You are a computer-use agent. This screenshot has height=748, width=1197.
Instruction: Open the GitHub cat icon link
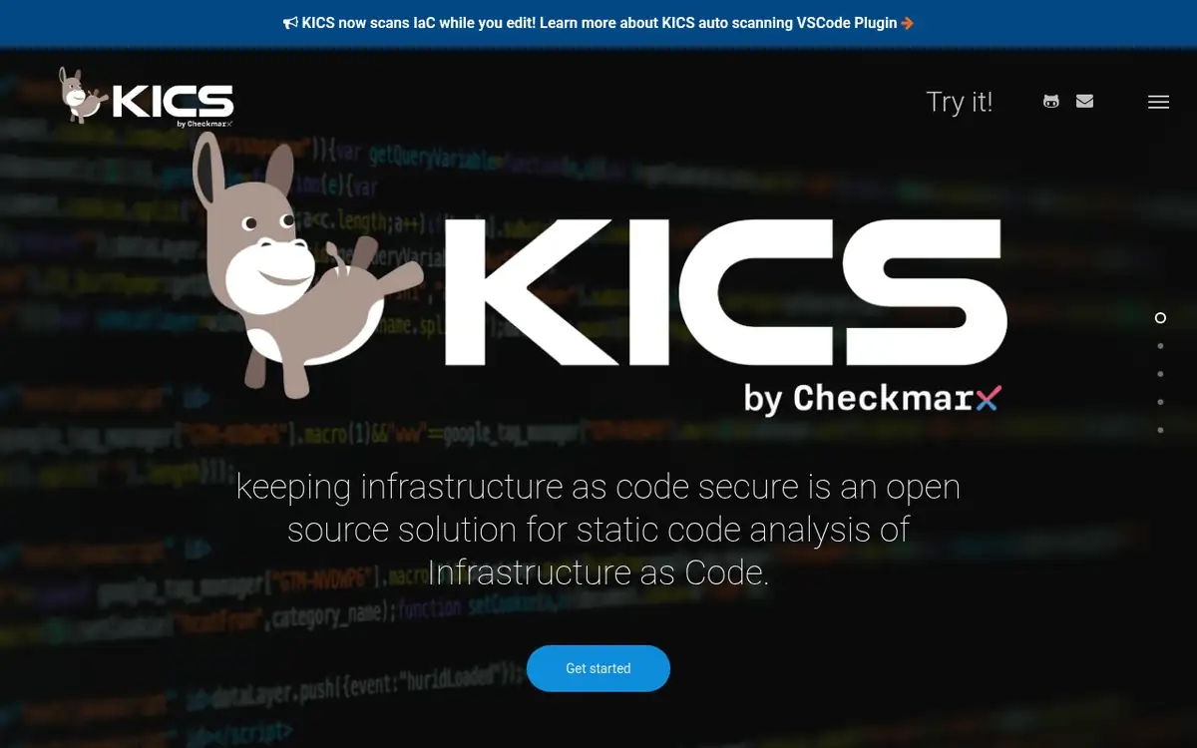[1050, 101]
